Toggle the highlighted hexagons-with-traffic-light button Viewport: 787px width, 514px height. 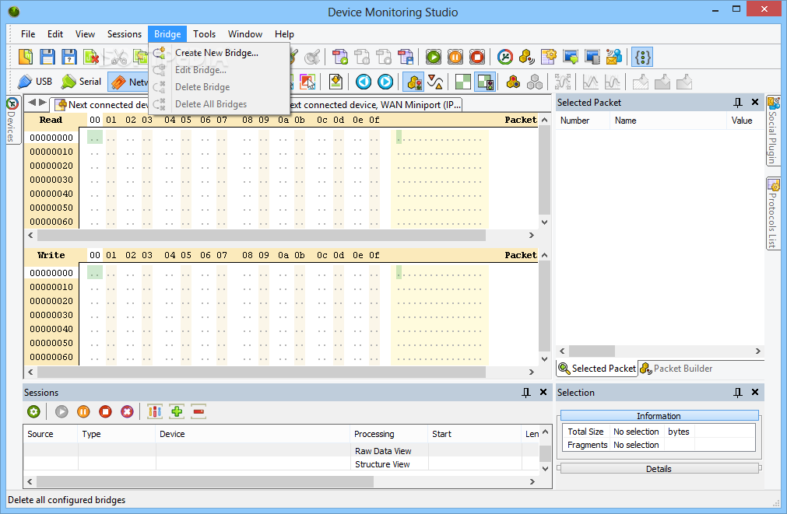[414, 82]
